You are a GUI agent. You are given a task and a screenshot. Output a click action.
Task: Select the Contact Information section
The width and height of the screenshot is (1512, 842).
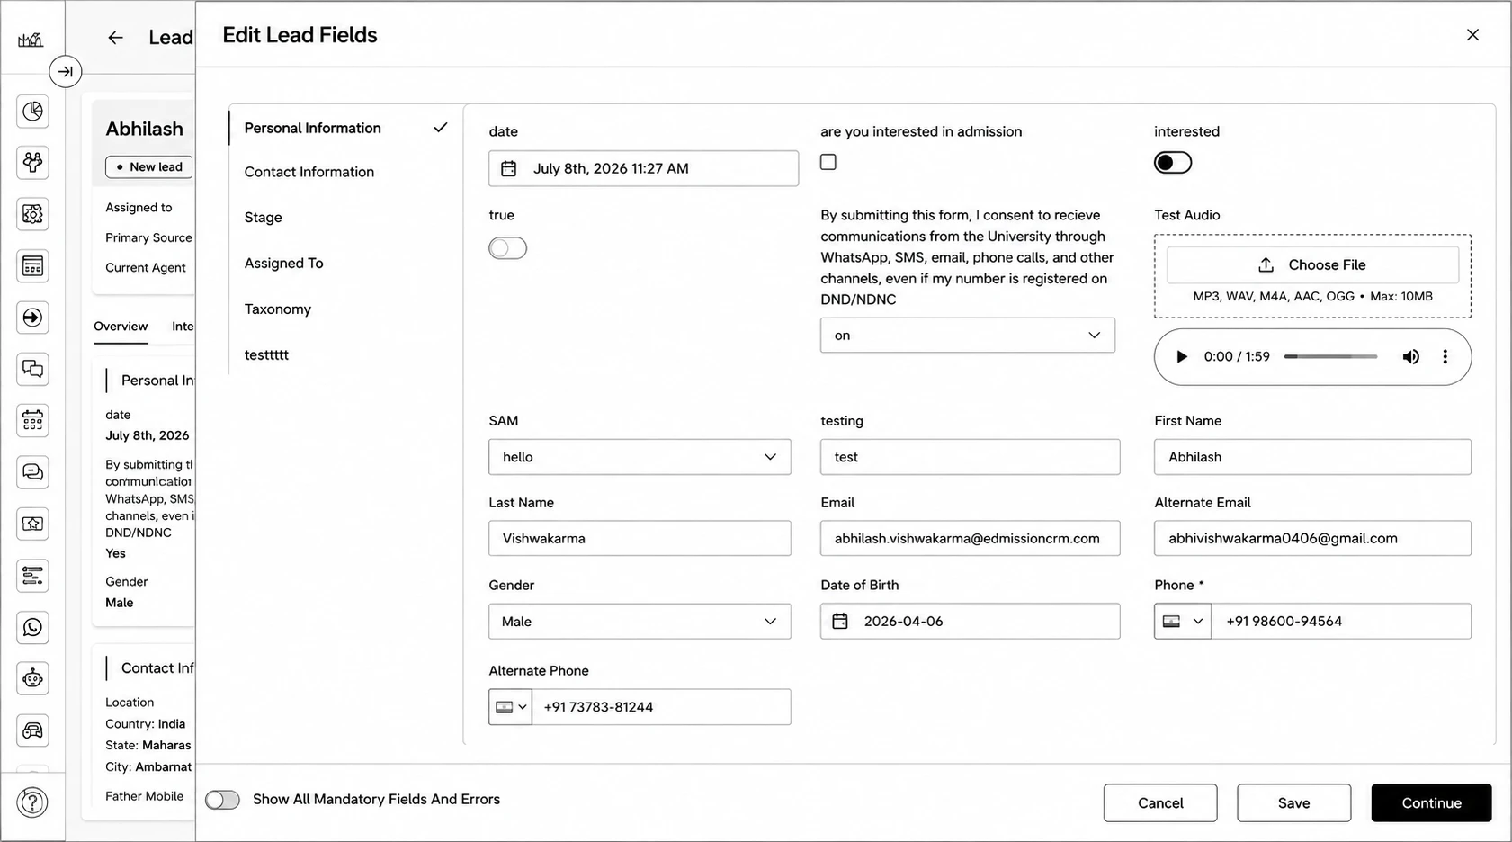pyautogui.click(x=309, y=172)
